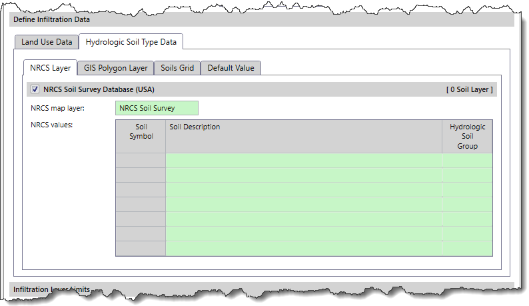Switch to the Soils Grid tab
The image size is (529, 306).
coord(177,68)
